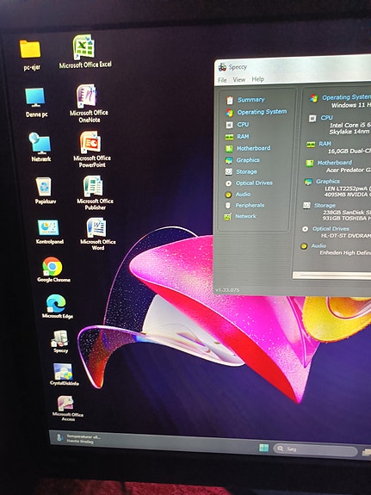This screenshot has height=495, width=371.
Task: Click the Motherboard heading in summary pane
Action: coord(334,163)
